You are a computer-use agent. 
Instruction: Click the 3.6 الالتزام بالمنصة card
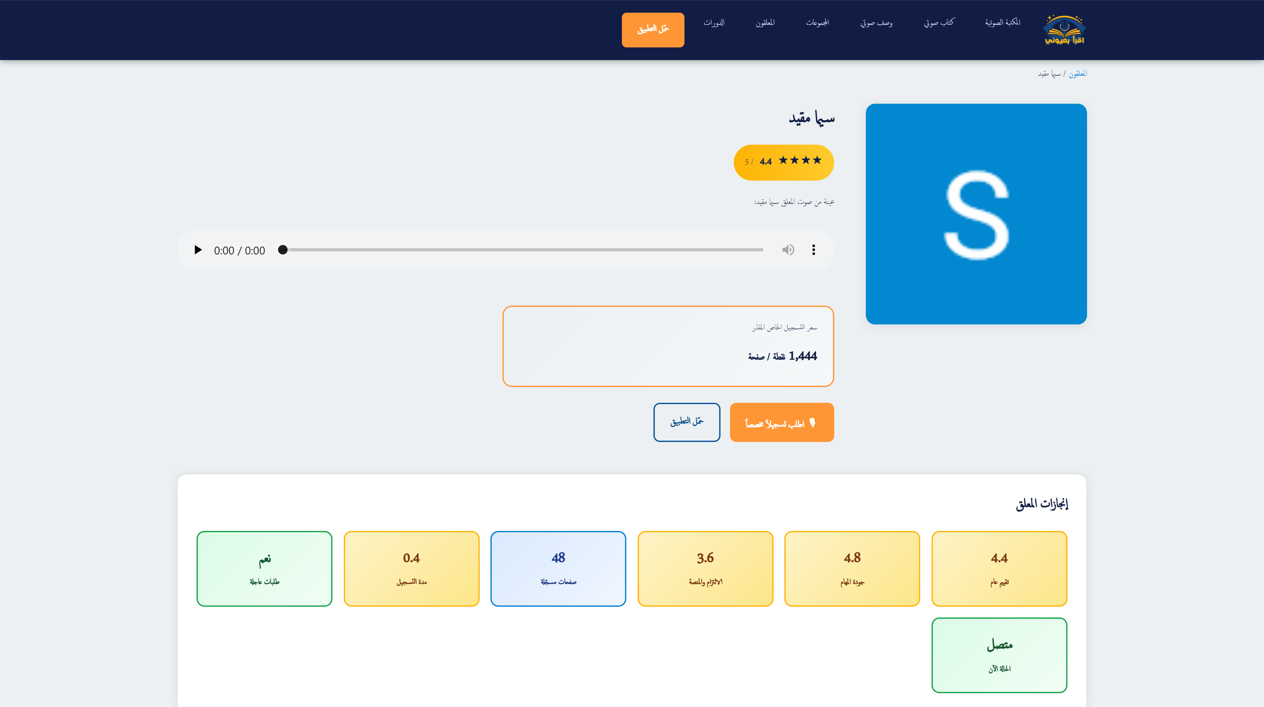click(705, 569)
